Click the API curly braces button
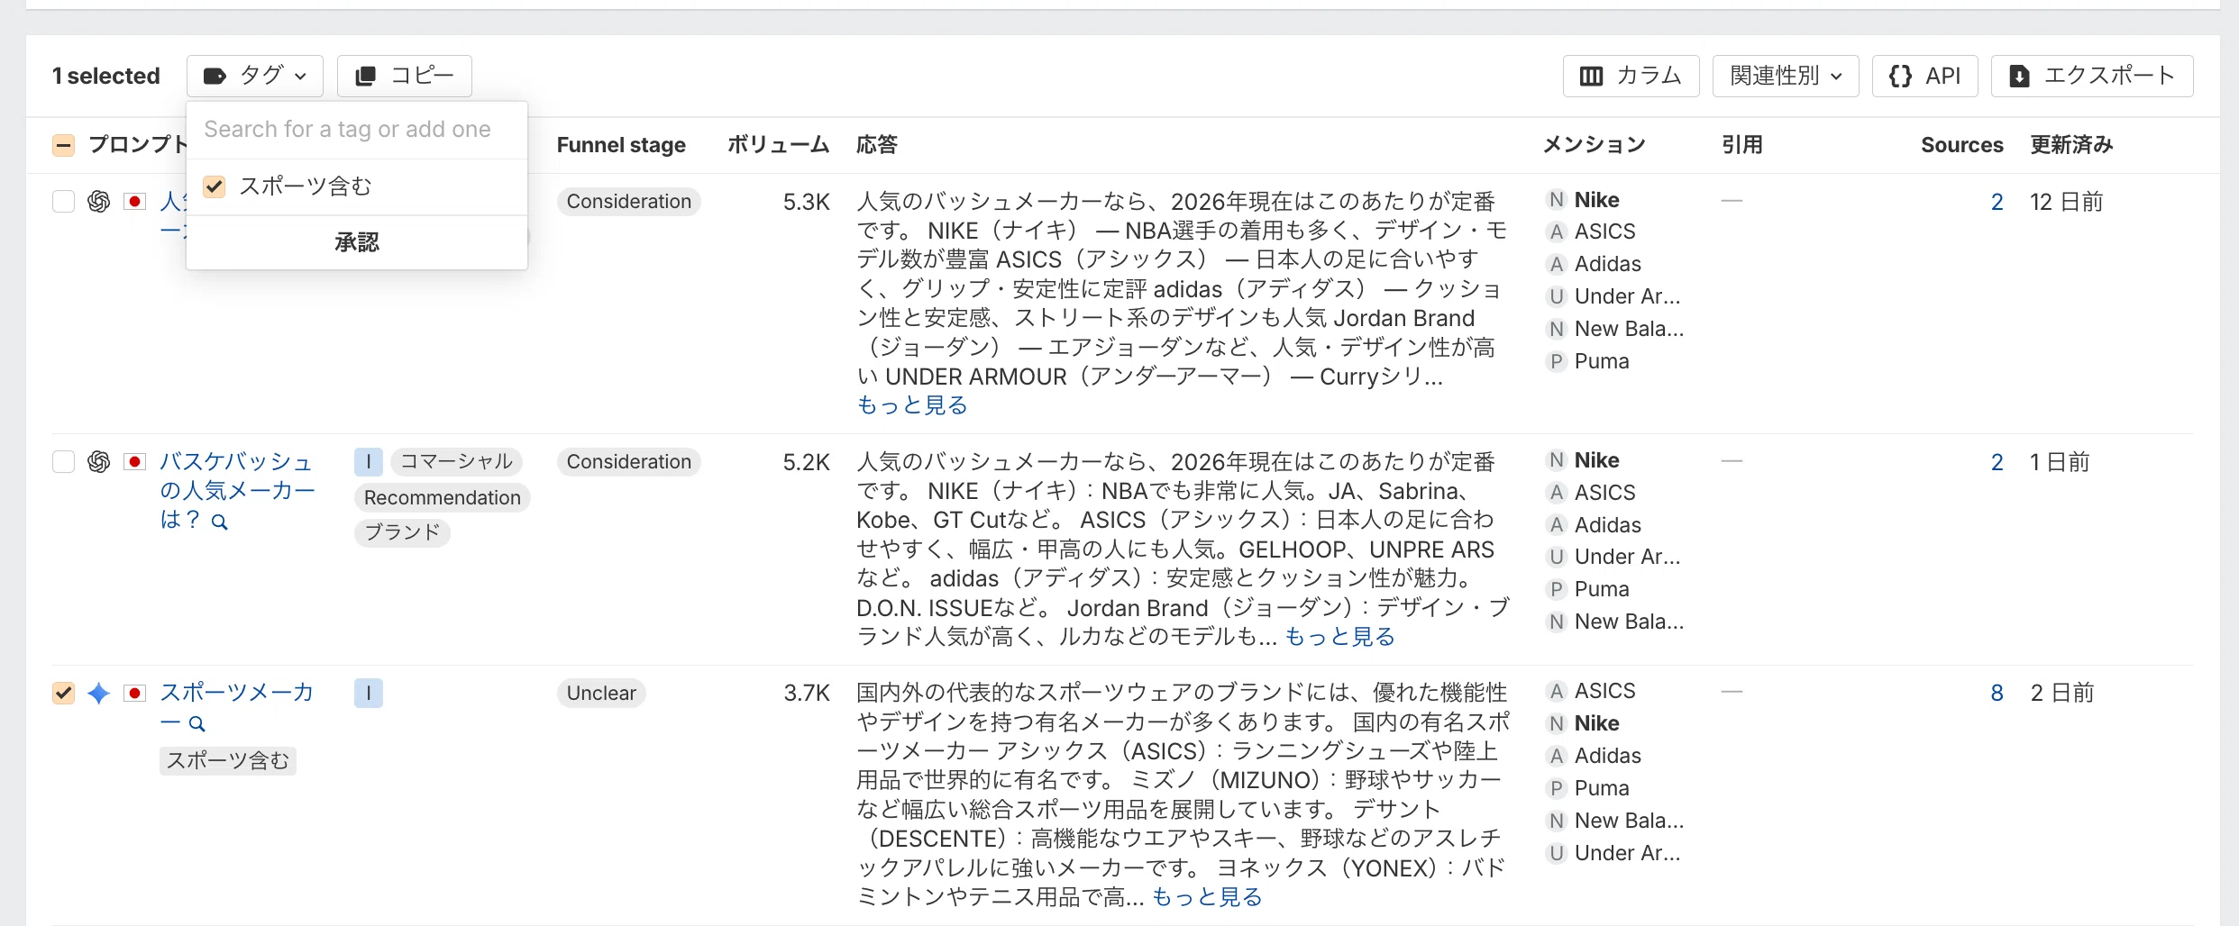Image resolution: width=2239 pixels, height=926 pixels. (1924, 76)
